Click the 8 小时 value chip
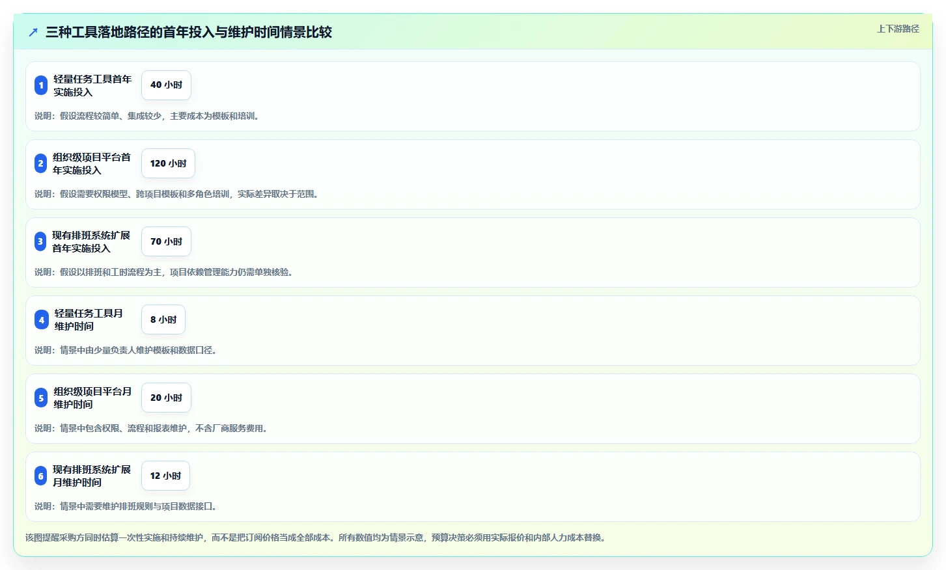 click(x=163, y=319)
